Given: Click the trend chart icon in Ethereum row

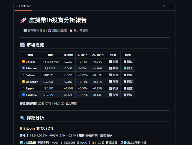Looking at the screenshot, I should [110, 69].
